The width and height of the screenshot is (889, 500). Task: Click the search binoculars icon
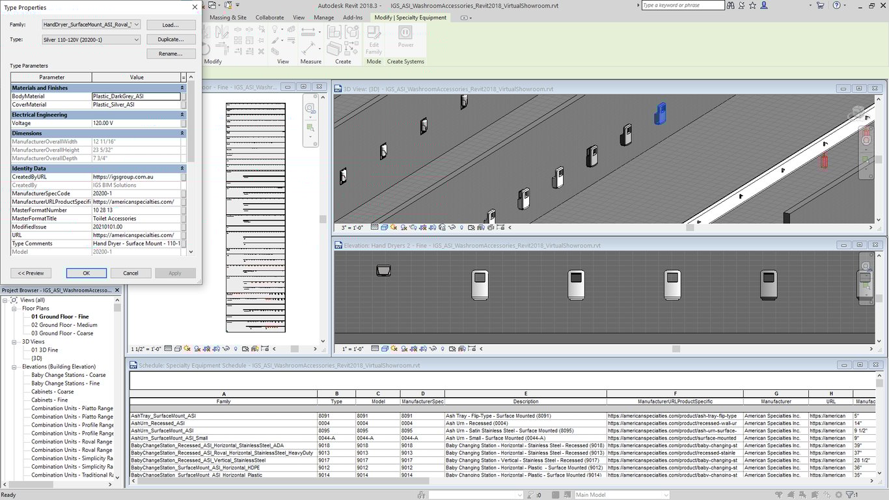pyautogui.click(x=731, y=5)
